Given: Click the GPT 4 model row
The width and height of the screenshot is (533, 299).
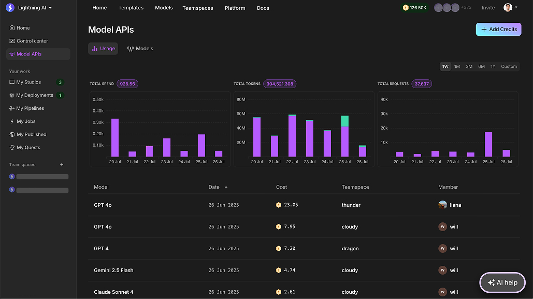Looking at the screenshot, I should point(304,249).
